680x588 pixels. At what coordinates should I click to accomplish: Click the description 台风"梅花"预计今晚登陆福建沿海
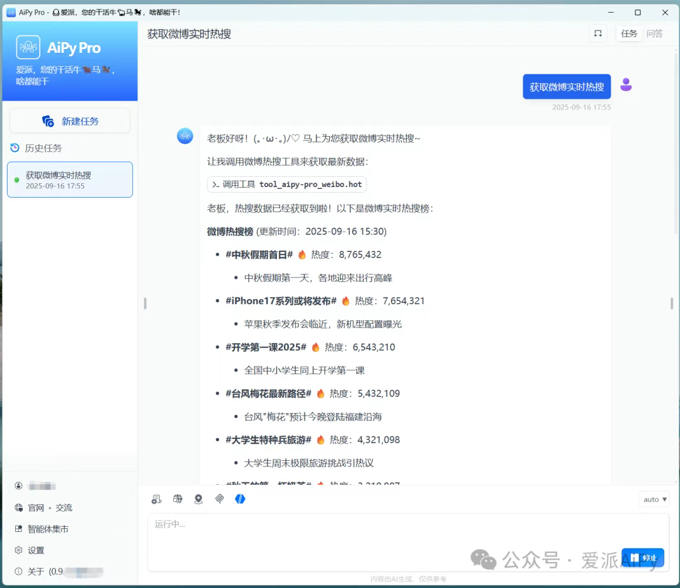click(x=313, y=417)
